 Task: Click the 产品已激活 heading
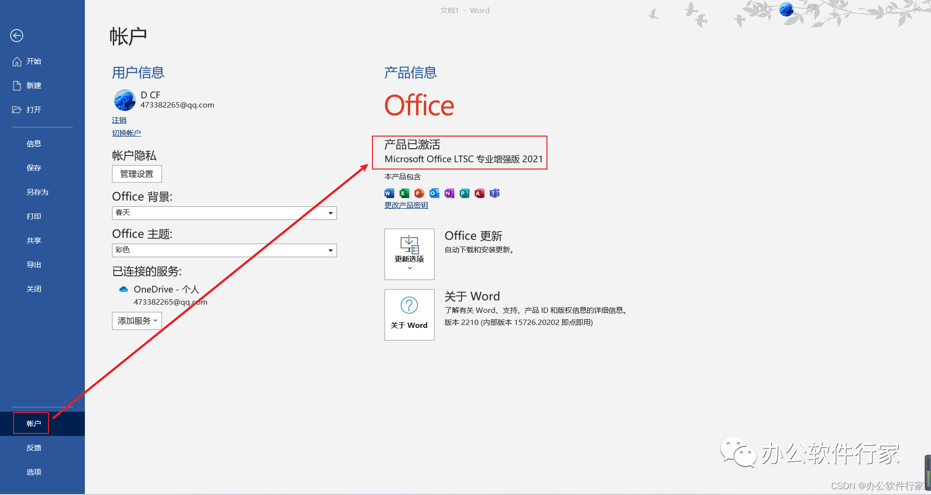[x=412, y=145]
